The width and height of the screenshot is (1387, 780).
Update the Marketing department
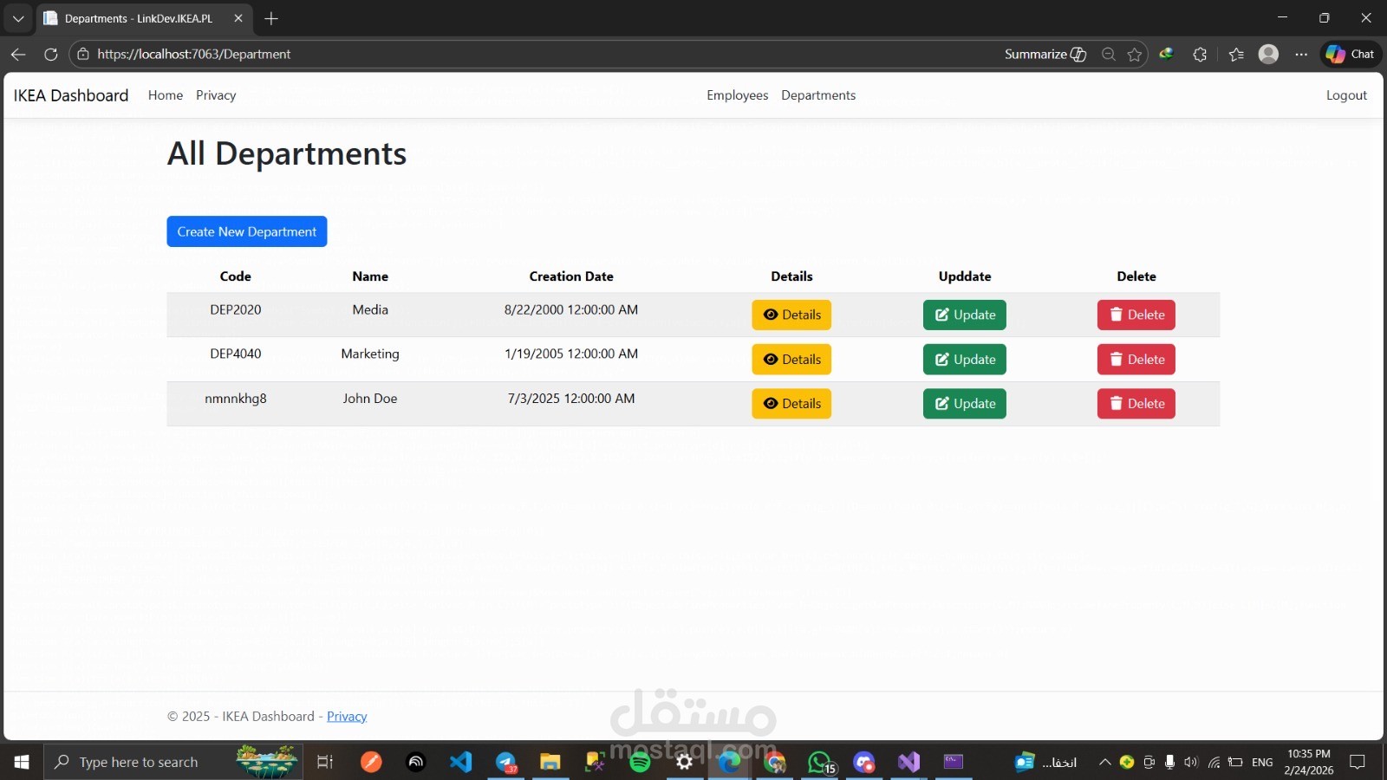pos(965,359)
